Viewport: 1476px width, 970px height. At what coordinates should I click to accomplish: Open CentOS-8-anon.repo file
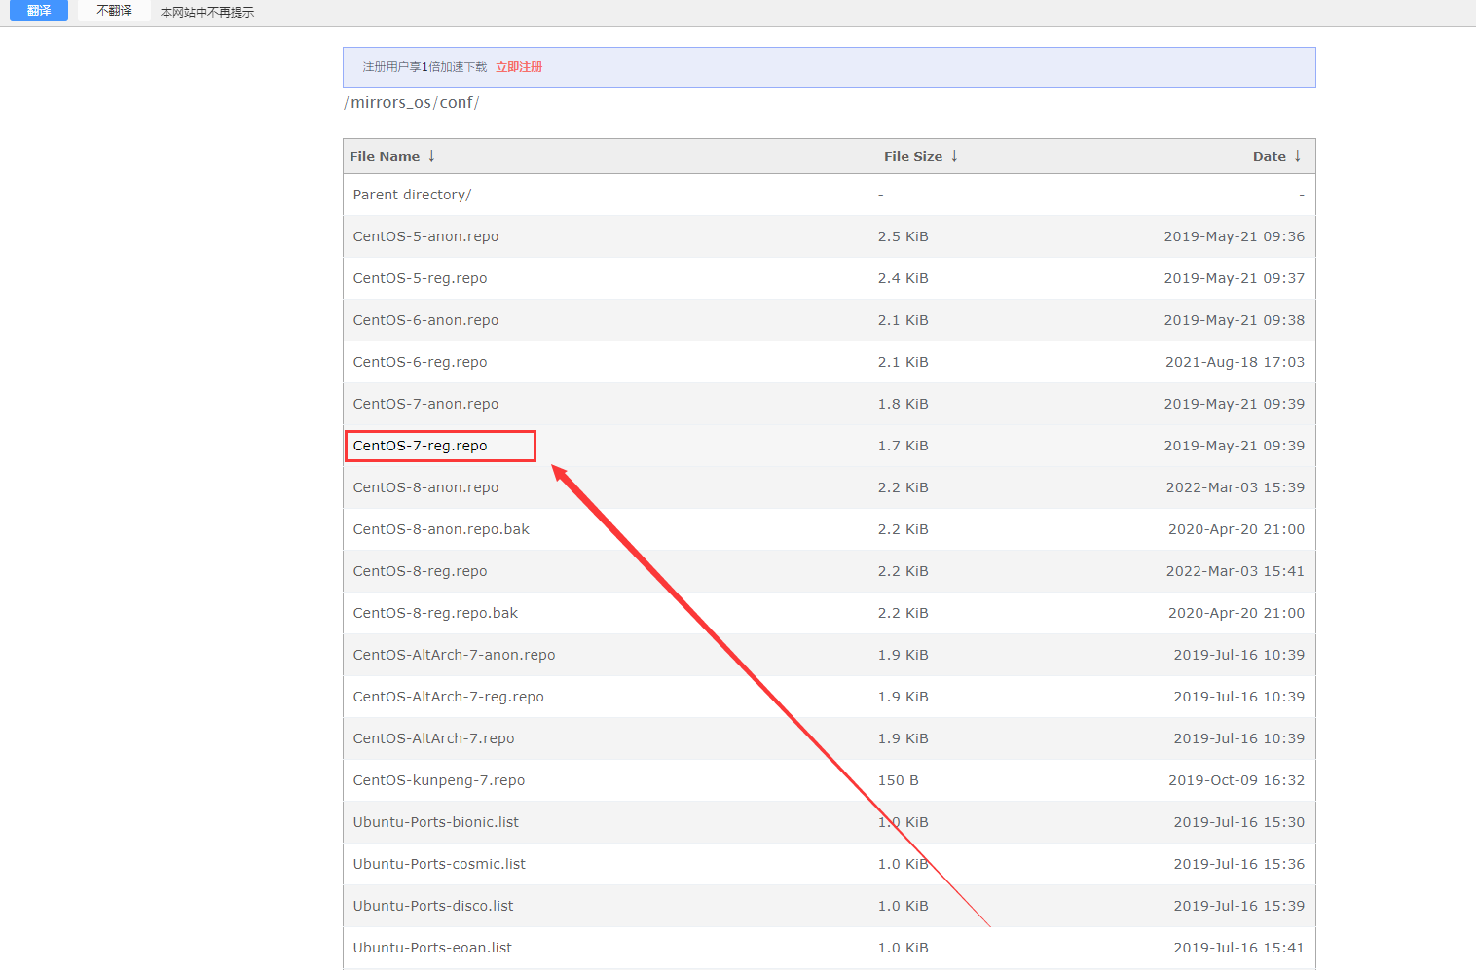tap(425, 487)
